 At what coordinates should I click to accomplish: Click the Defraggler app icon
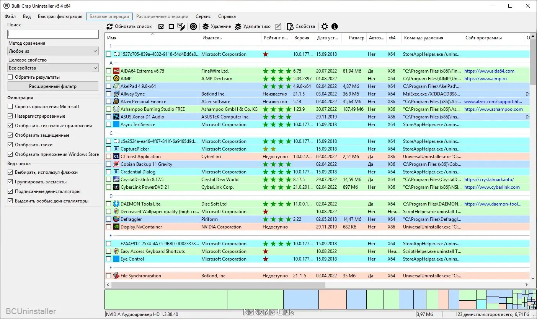pos(116,219)
